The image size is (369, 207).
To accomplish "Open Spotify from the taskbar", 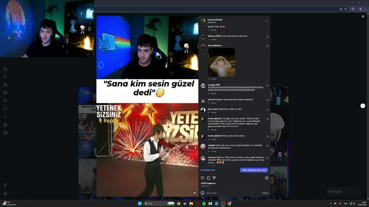I will pos(204,204).
